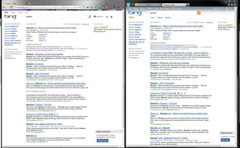Viewport: 240px width, 148px height.
Task: Open 'In Windows 8 build 8220' result in IE
Action: click(180, 53)
